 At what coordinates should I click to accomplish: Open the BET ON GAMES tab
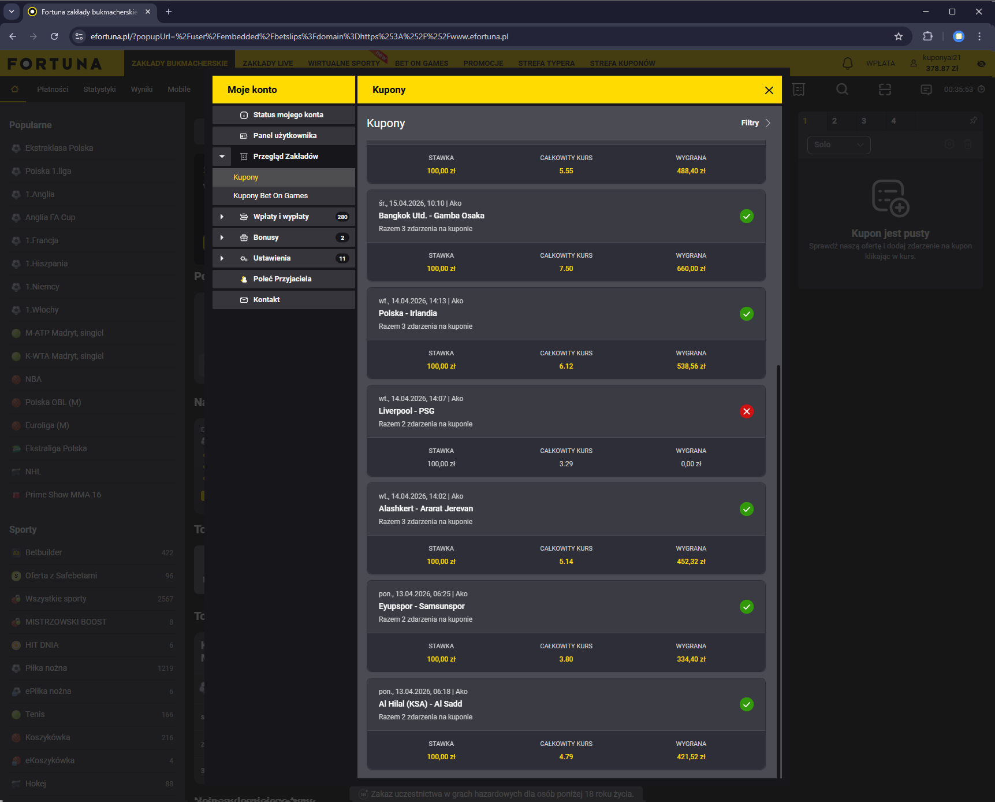tap(422, 64)
